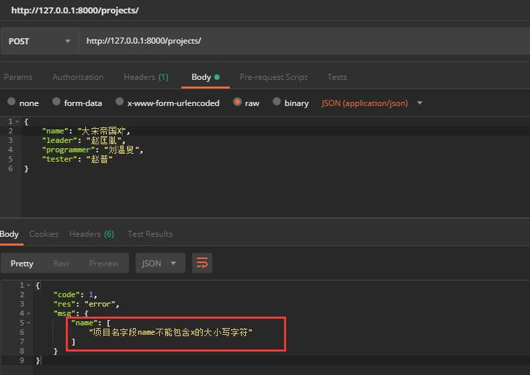The height and width of the screenshot is (375, 530).
Task: Click the request title http://127.0.0.1:8000/projects/
Action: click(x=75, y=11)
